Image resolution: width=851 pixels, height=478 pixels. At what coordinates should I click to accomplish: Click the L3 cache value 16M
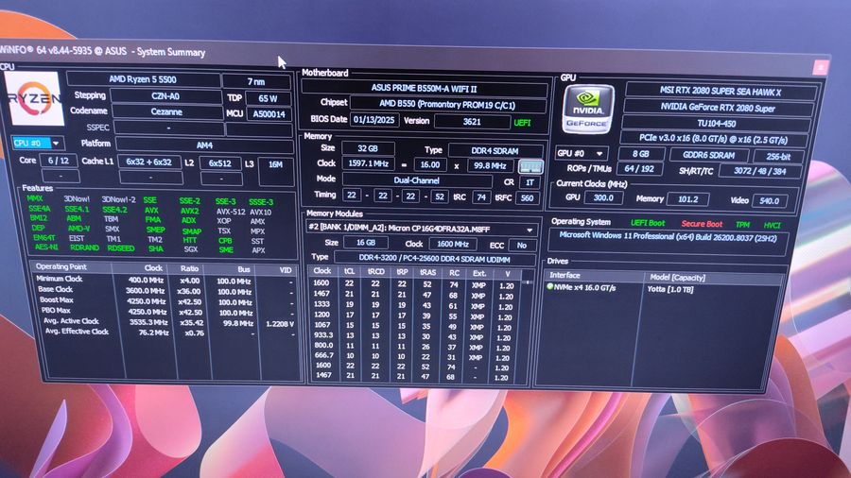276,164
